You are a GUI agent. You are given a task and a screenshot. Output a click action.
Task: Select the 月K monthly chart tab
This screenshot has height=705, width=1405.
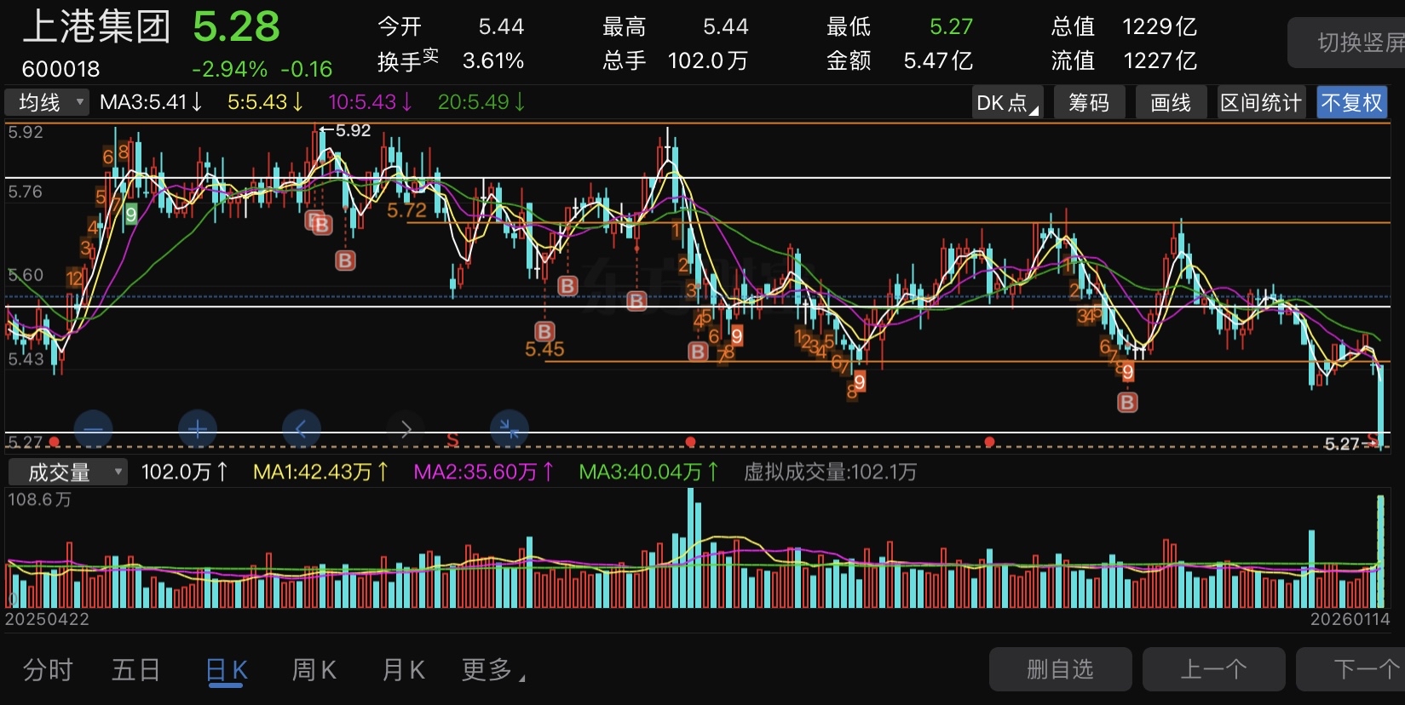[x=403, y=670]
